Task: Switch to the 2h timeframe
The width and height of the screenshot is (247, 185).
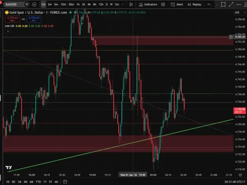Action: 83,4
